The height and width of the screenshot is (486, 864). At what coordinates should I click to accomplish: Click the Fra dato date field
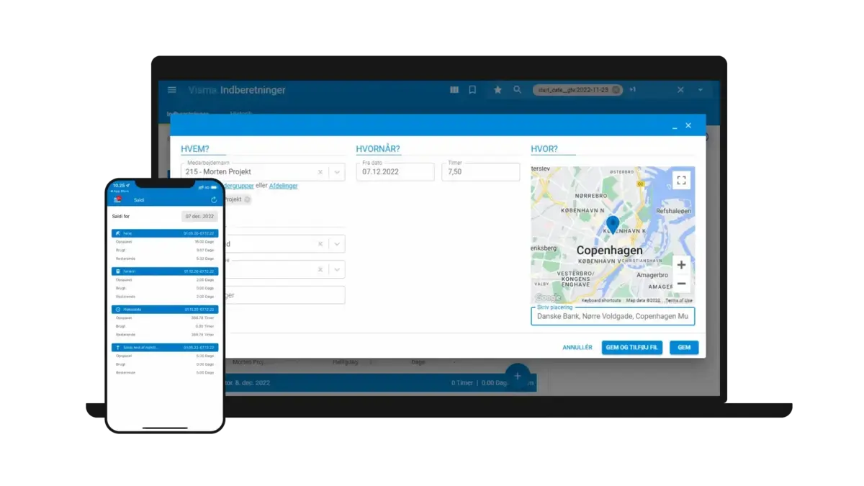pyautogui.click(x=395, y=172)
